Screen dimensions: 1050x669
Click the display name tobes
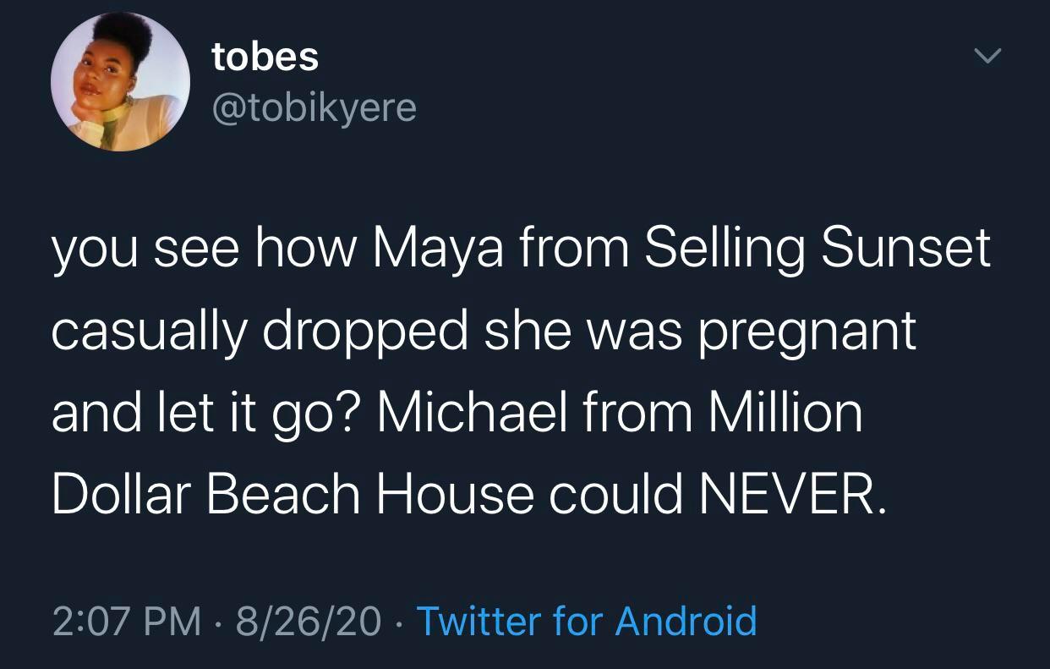click(264, 57)
